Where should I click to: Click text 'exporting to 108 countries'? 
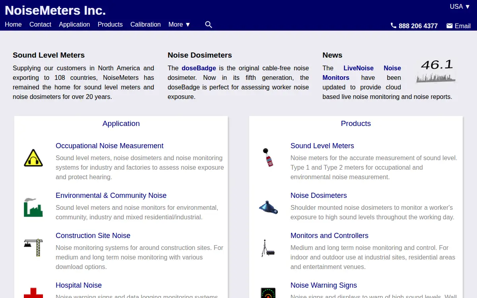52,77
